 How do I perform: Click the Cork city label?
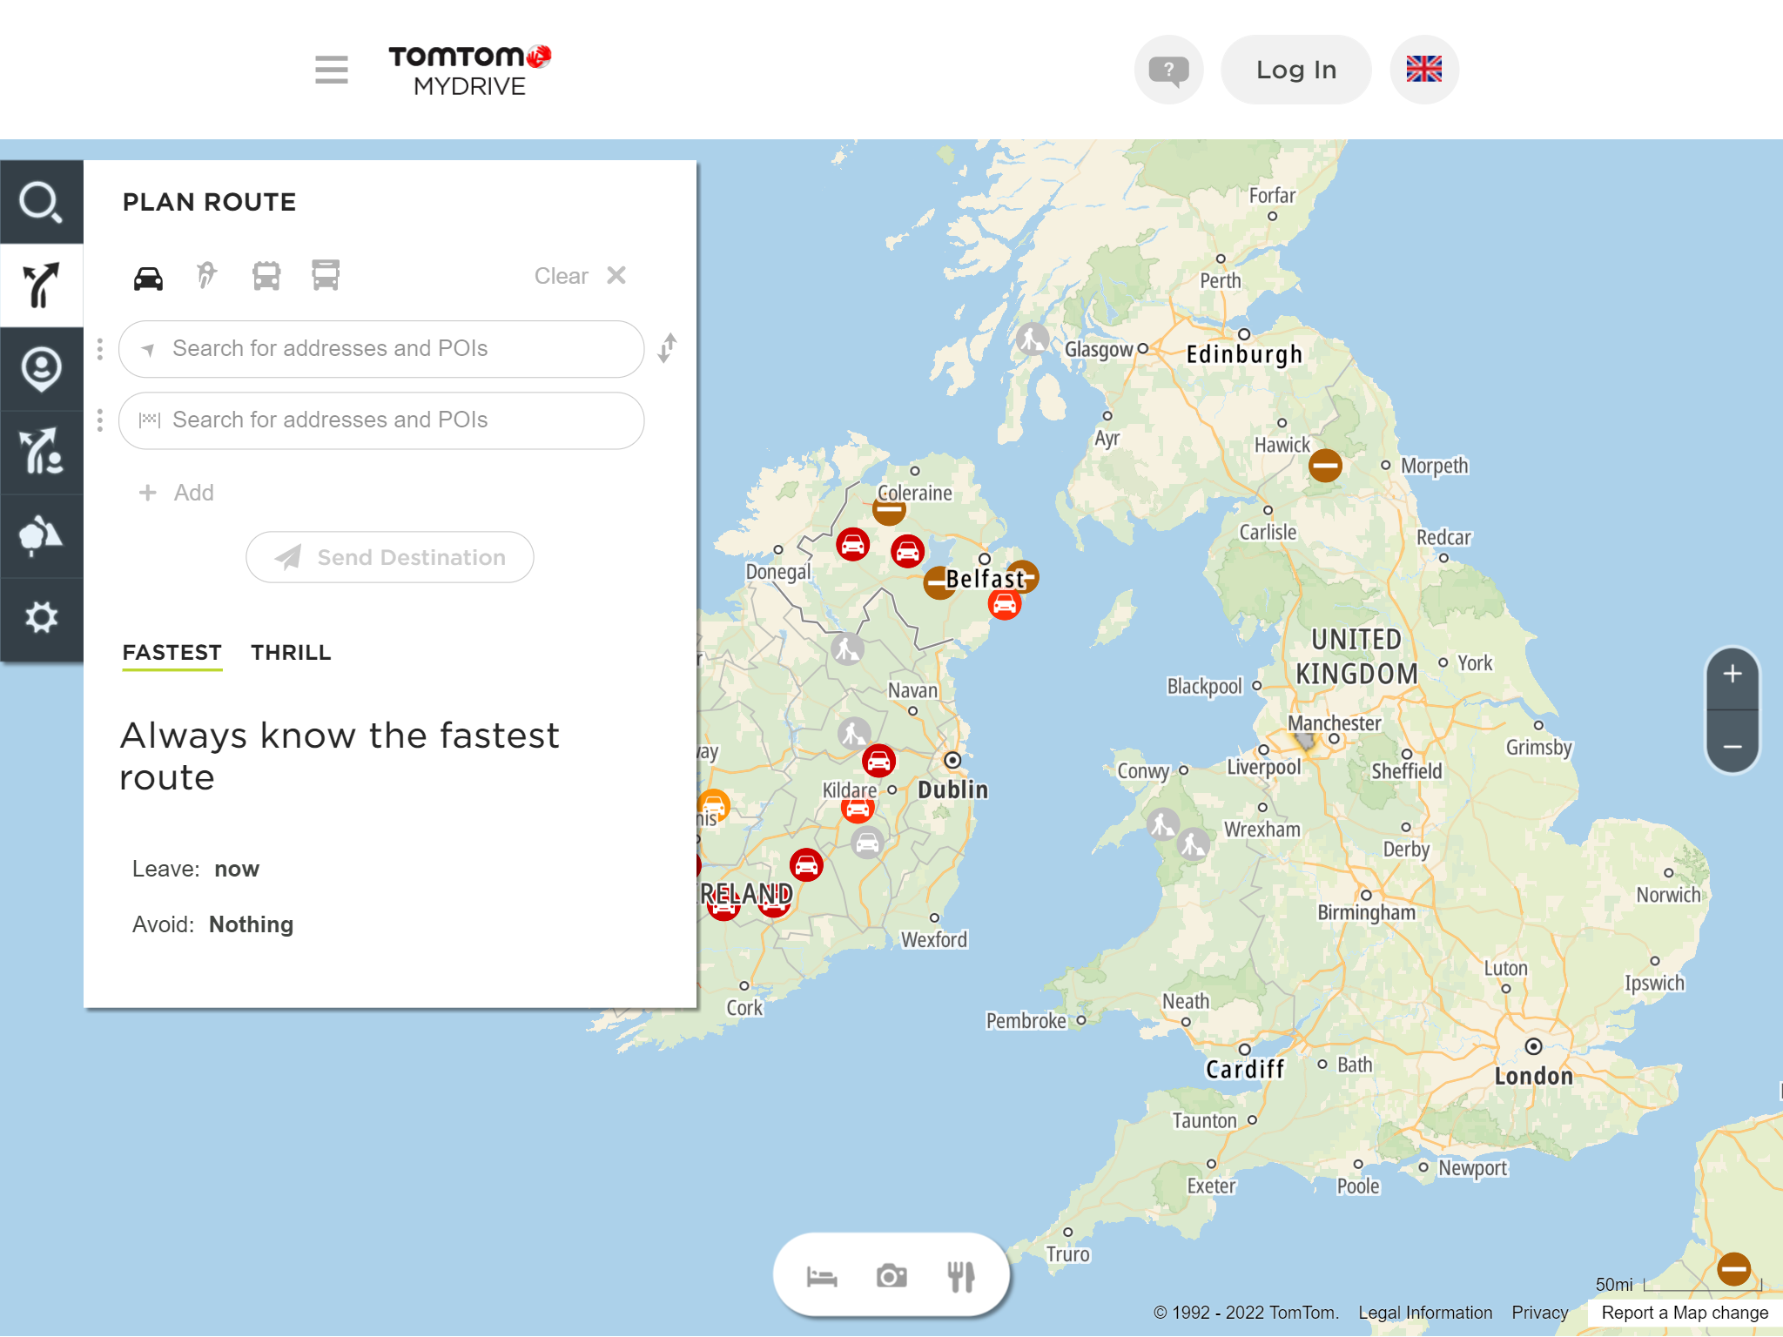click(744, 1008)
